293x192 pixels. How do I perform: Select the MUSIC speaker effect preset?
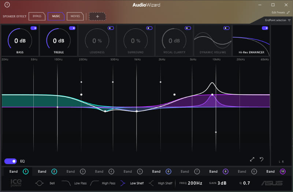pyautogui.click(x=56, y=16)
